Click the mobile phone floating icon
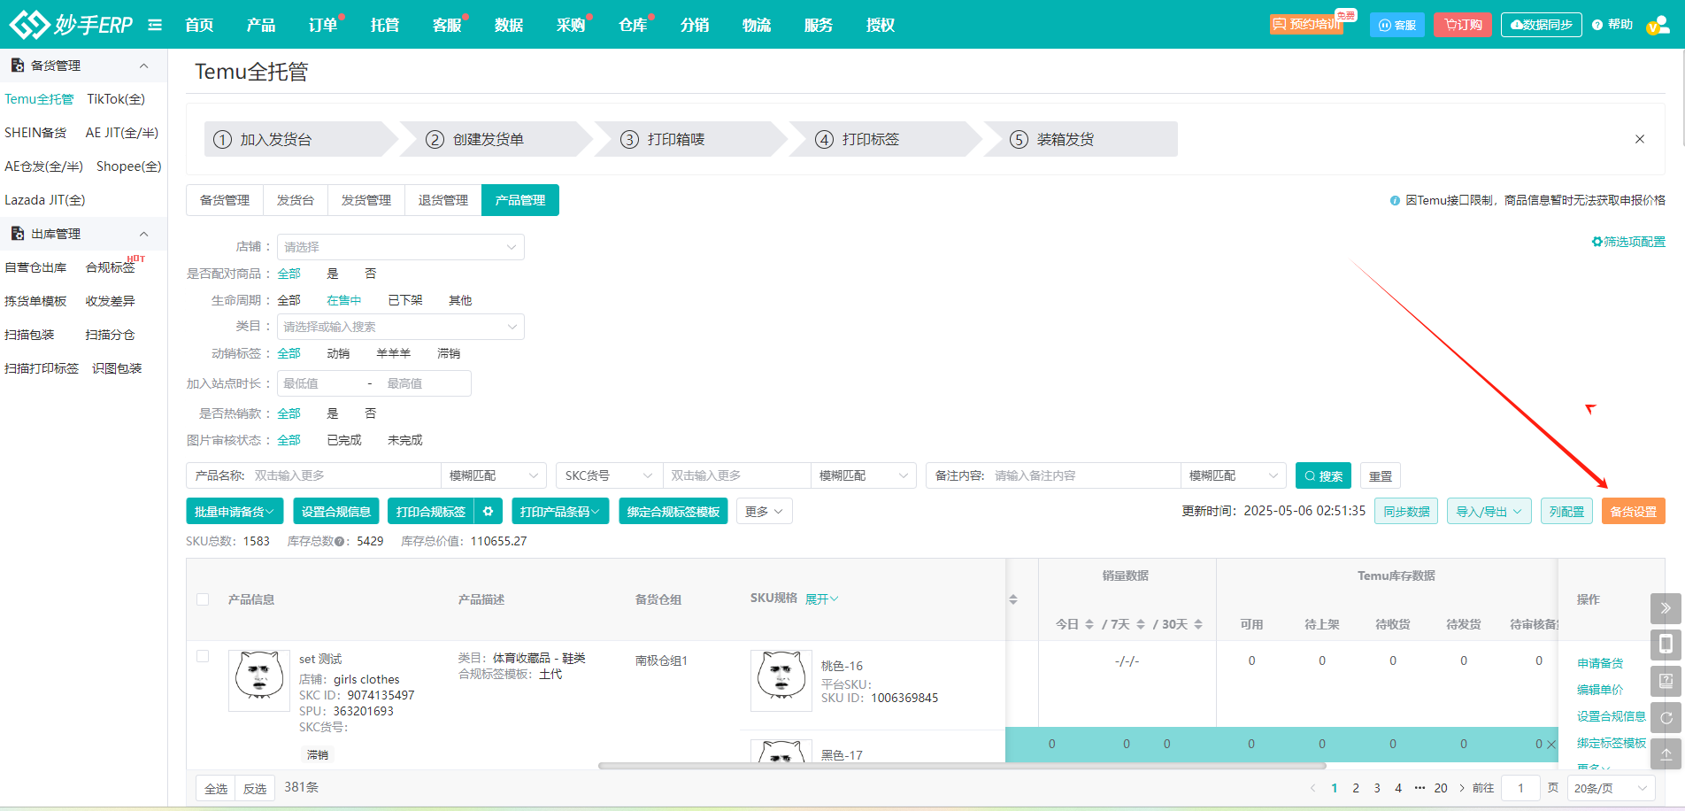This screenshot has width=1685, height=811. [x=1666, y=645]
